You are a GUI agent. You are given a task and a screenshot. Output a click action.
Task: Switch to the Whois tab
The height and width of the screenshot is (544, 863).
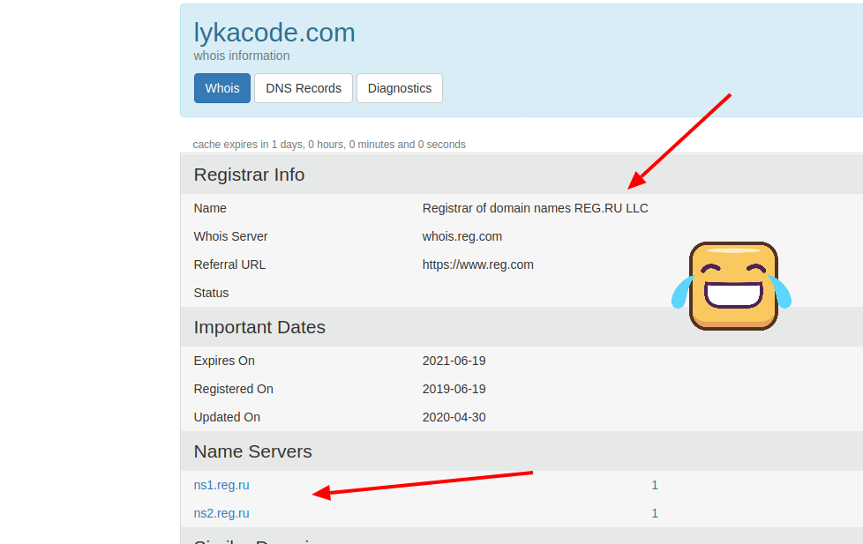pyautogui.click(x=222, y=88)
